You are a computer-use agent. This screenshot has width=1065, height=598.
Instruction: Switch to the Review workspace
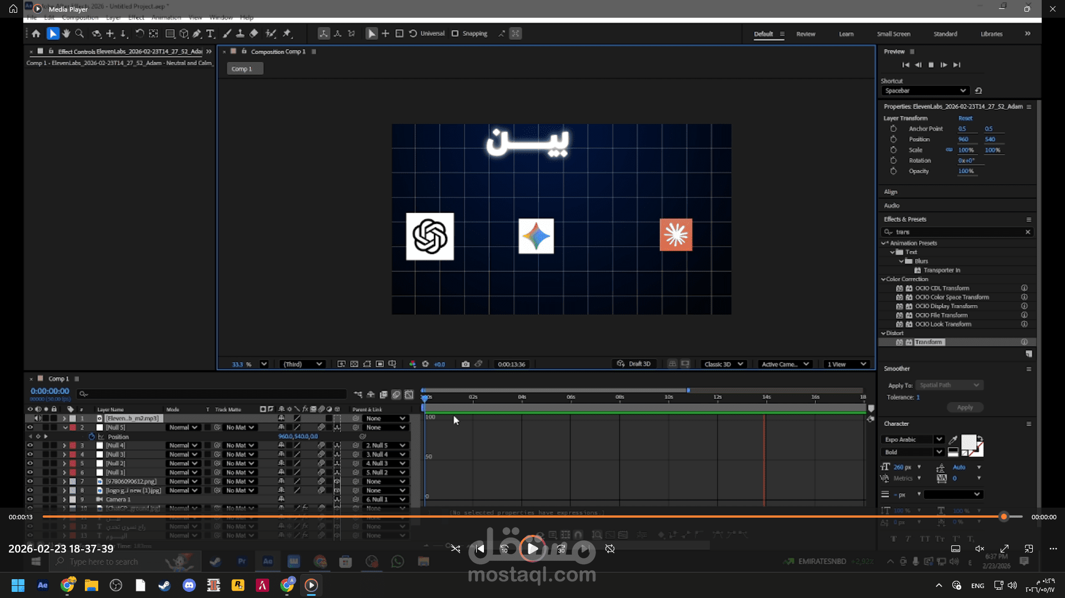tap(805, 34)
